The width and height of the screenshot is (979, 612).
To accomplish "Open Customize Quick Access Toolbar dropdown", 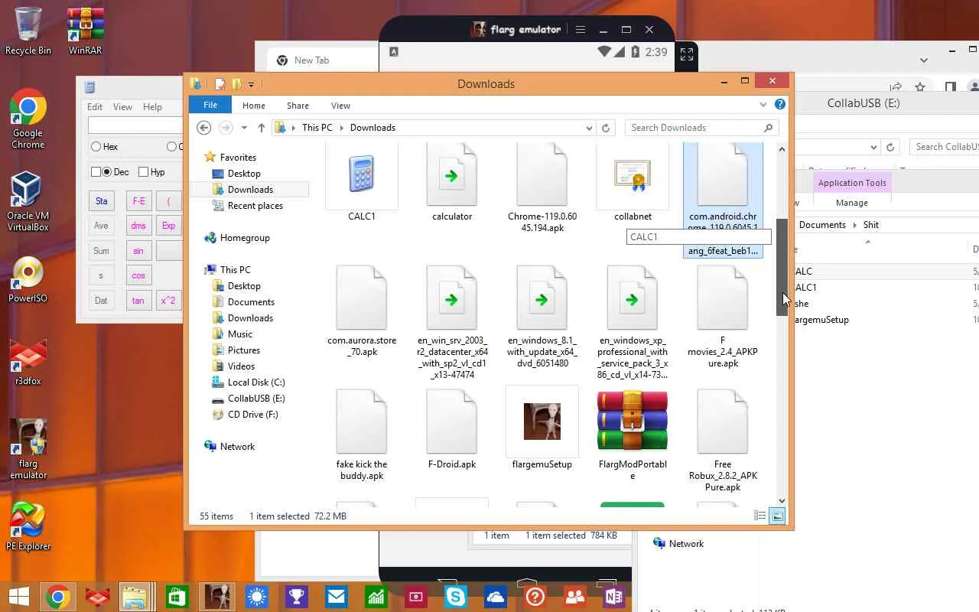I will coord(251,84).
